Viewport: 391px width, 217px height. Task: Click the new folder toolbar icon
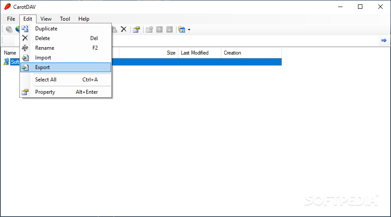pyautogui.click(x=149, y=29)
